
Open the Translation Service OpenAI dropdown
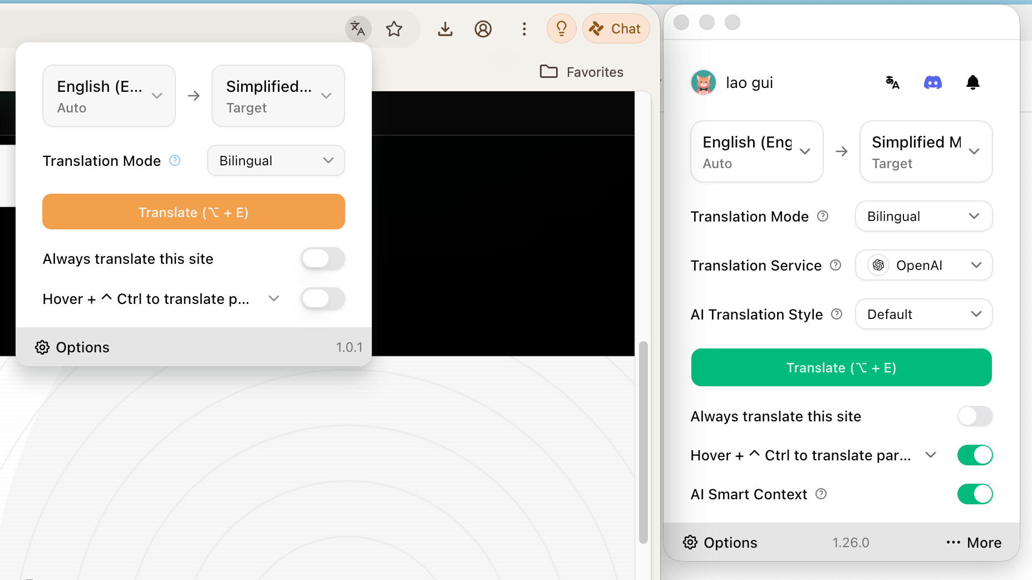pos(923,266)
